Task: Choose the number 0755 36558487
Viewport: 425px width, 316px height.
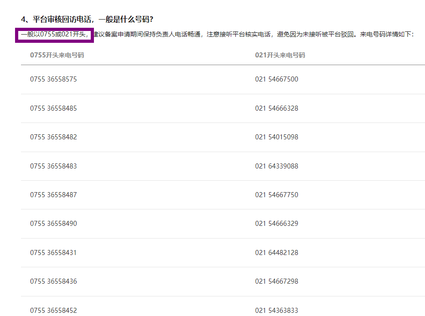Action: (x=53, y=195)
